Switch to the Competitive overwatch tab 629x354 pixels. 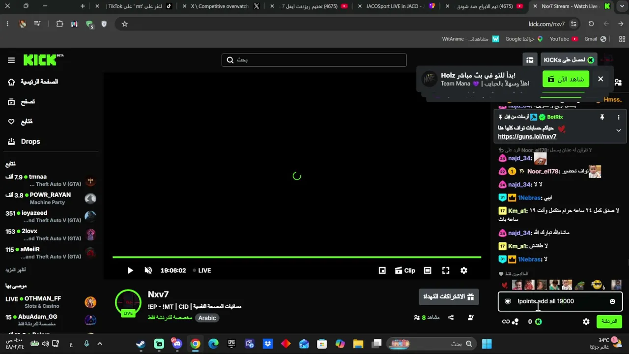(220, 6)
